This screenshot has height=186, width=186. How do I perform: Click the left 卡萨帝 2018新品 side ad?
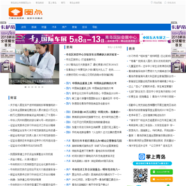pyautogui.click(x=8, y=49)
